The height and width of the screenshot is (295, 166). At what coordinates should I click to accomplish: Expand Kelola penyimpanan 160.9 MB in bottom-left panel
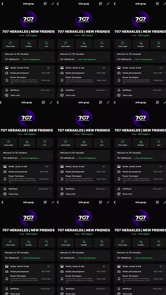(x=29, y=272)
